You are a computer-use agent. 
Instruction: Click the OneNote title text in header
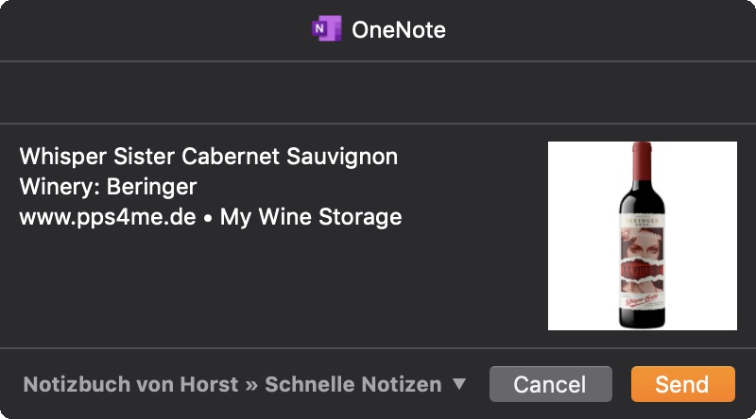click(x=399, y=30)
